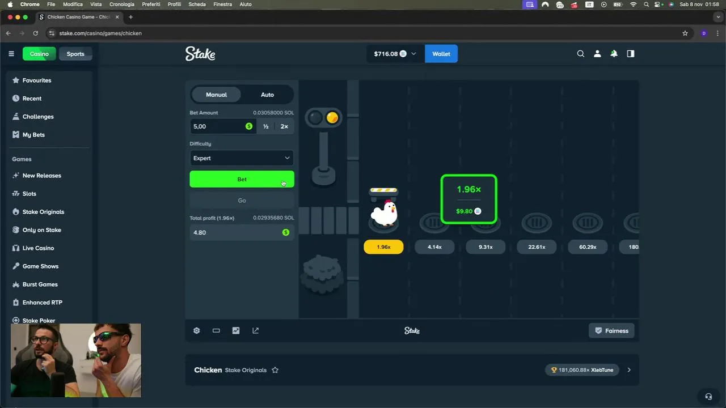This screenshot has width=726, height=408.
Task: Reload the page in Chrome
Action: tap(36, 33)
